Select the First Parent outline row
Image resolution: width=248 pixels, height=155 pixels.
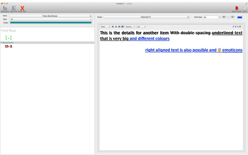[x=47, y=30]
